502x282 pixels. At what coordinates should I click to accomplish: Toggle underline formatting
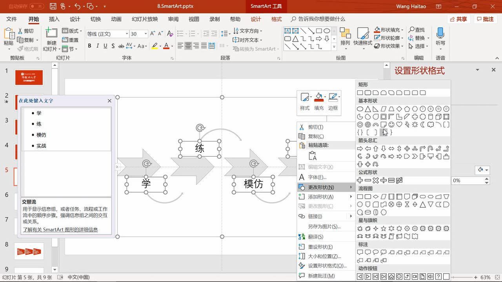tap(105, 46)
